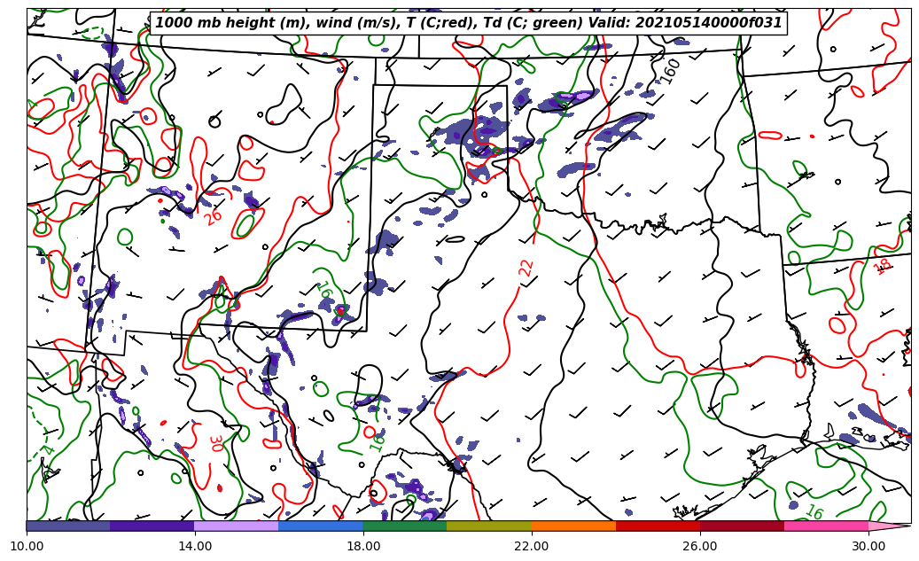Click the red 26 temperature contour label

point(213,216)
